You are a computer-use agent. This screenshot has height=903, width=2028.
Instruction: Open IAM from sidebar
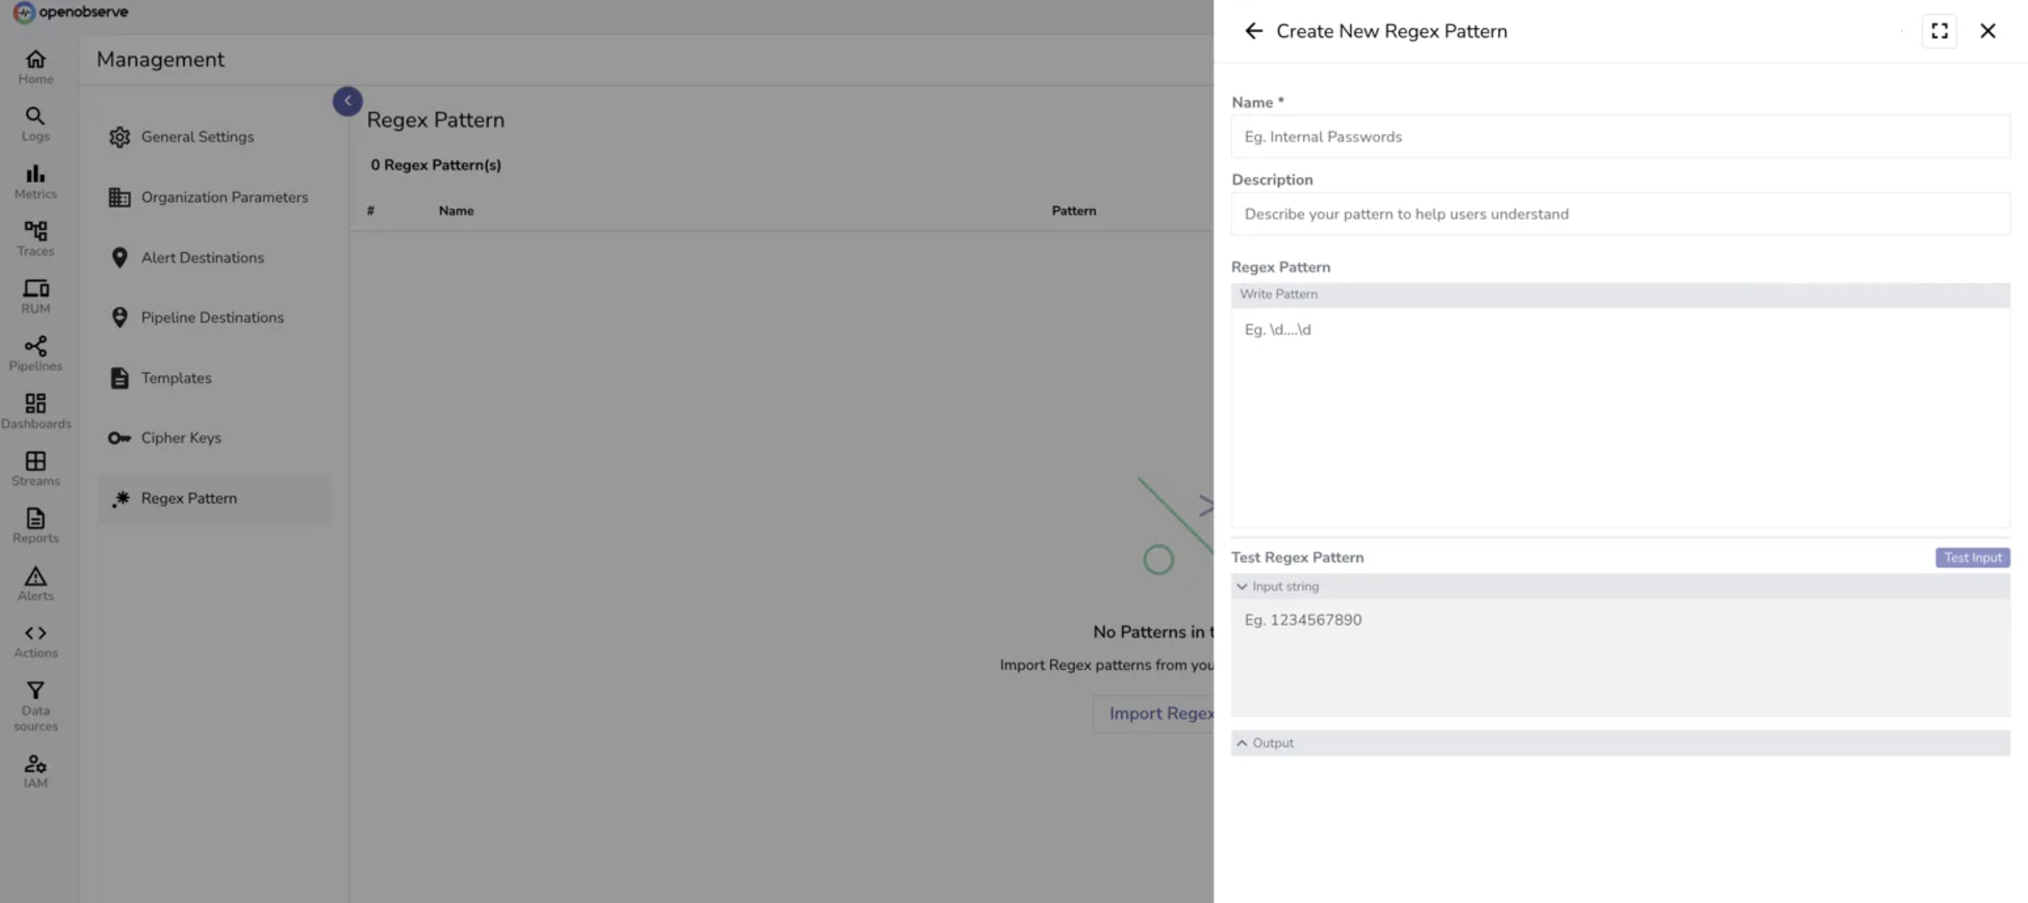(36, 772)
